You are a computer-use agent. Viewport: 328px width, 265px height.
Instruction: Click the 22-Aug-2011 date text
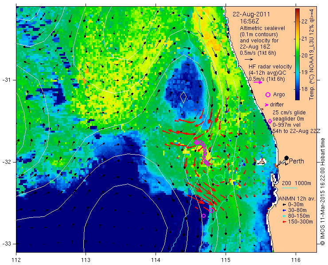[251, 15]
